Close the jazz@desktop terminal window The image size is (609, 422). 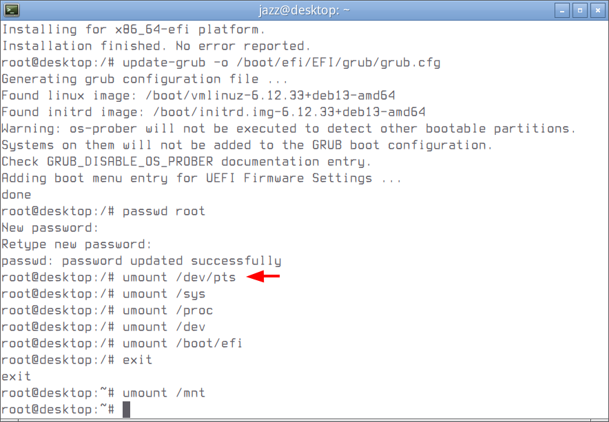(x=598, y=10)
